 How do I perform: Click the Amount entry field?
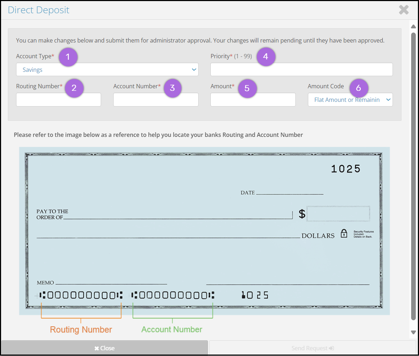(253, 100)
